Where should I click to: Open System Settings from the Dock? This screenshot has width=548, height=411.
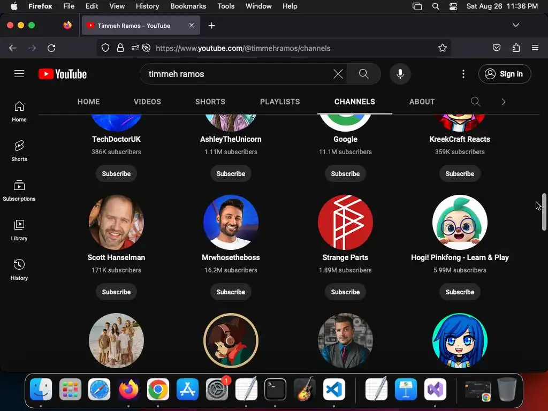pyautogui.click(x=217, y=389)
